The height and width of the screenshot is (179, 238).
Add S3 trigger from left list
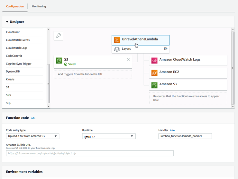pyautogui.click(x=8, y=87)
